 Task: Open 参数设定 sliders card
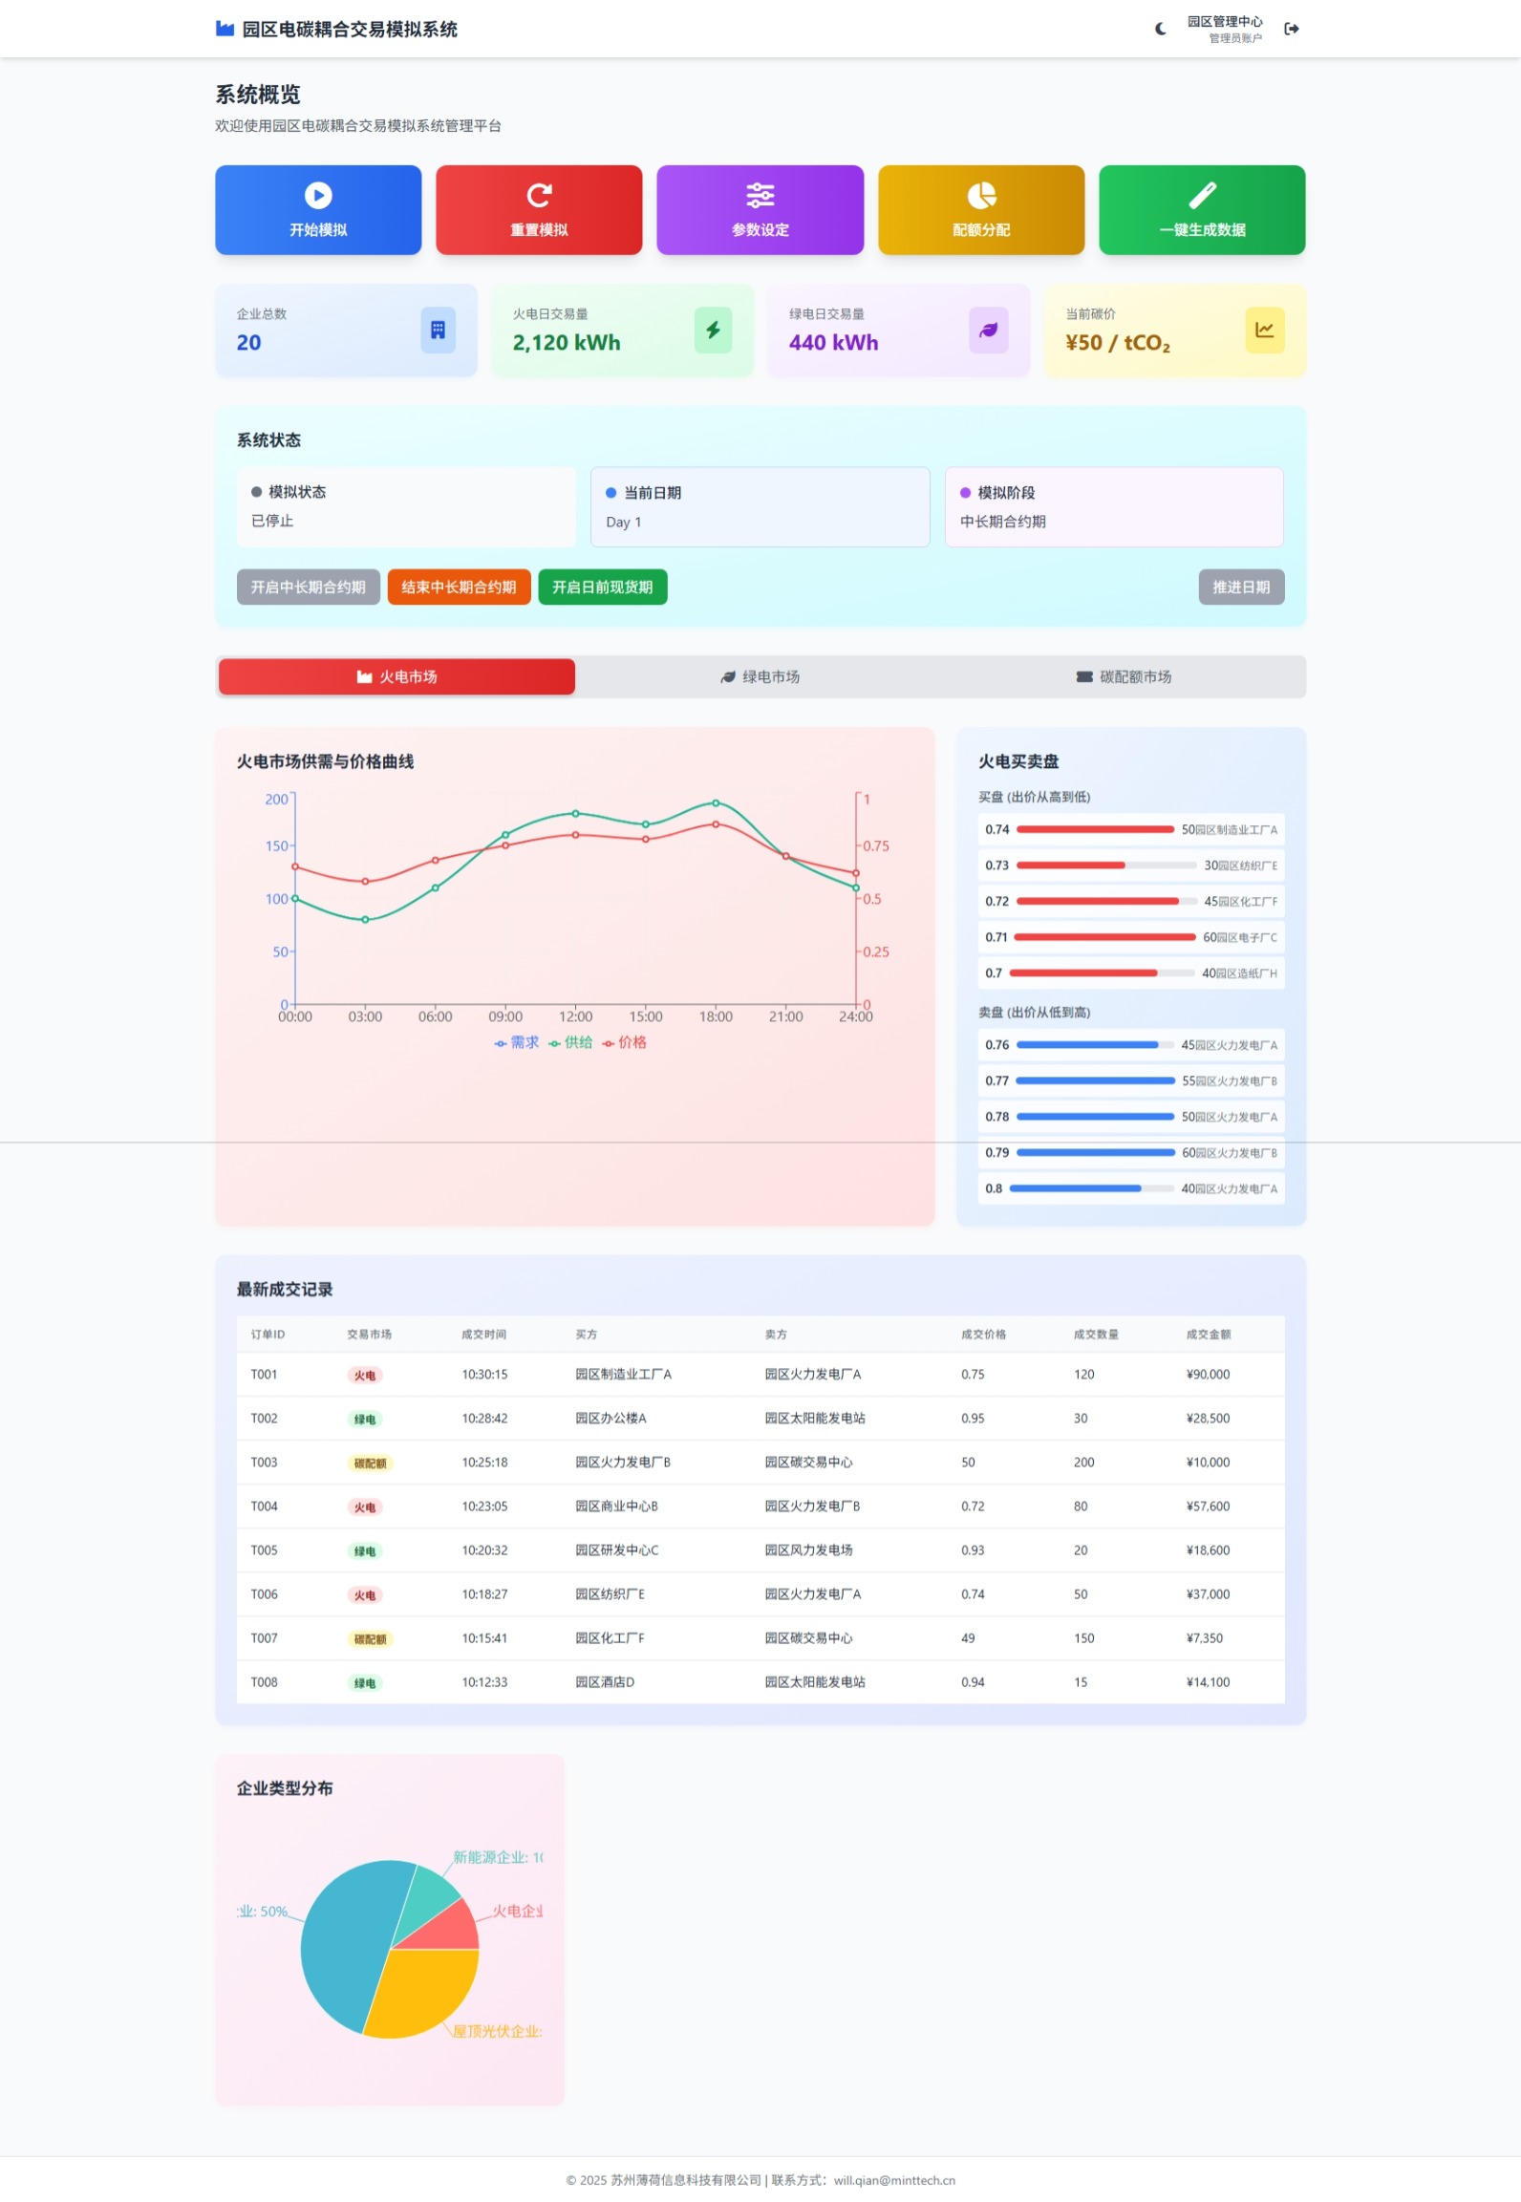[x=760, y=210]
